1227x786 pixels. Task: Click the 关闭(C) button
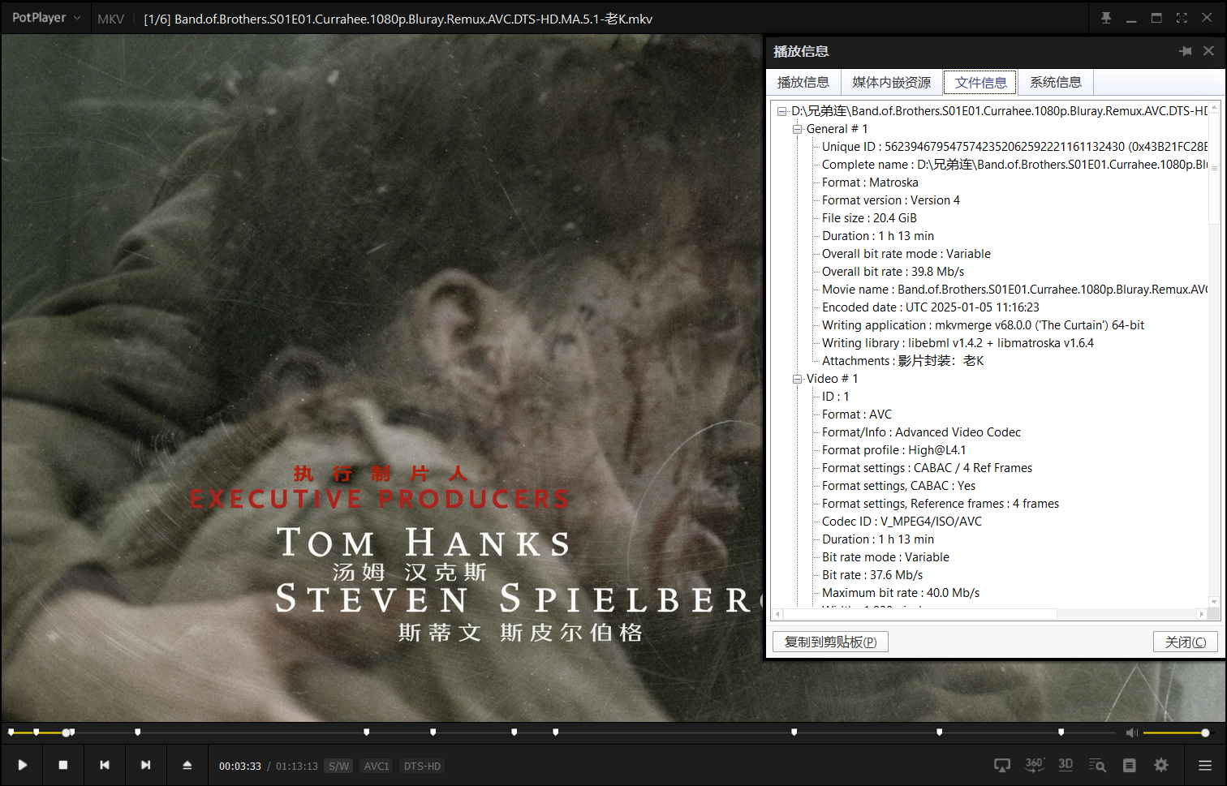point(1186,642)
